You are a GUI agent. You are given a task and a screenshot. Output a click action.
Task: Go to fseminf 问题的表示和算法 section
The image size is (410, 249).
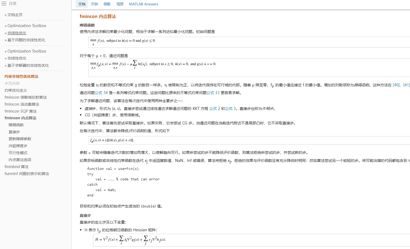pos(27,174)
